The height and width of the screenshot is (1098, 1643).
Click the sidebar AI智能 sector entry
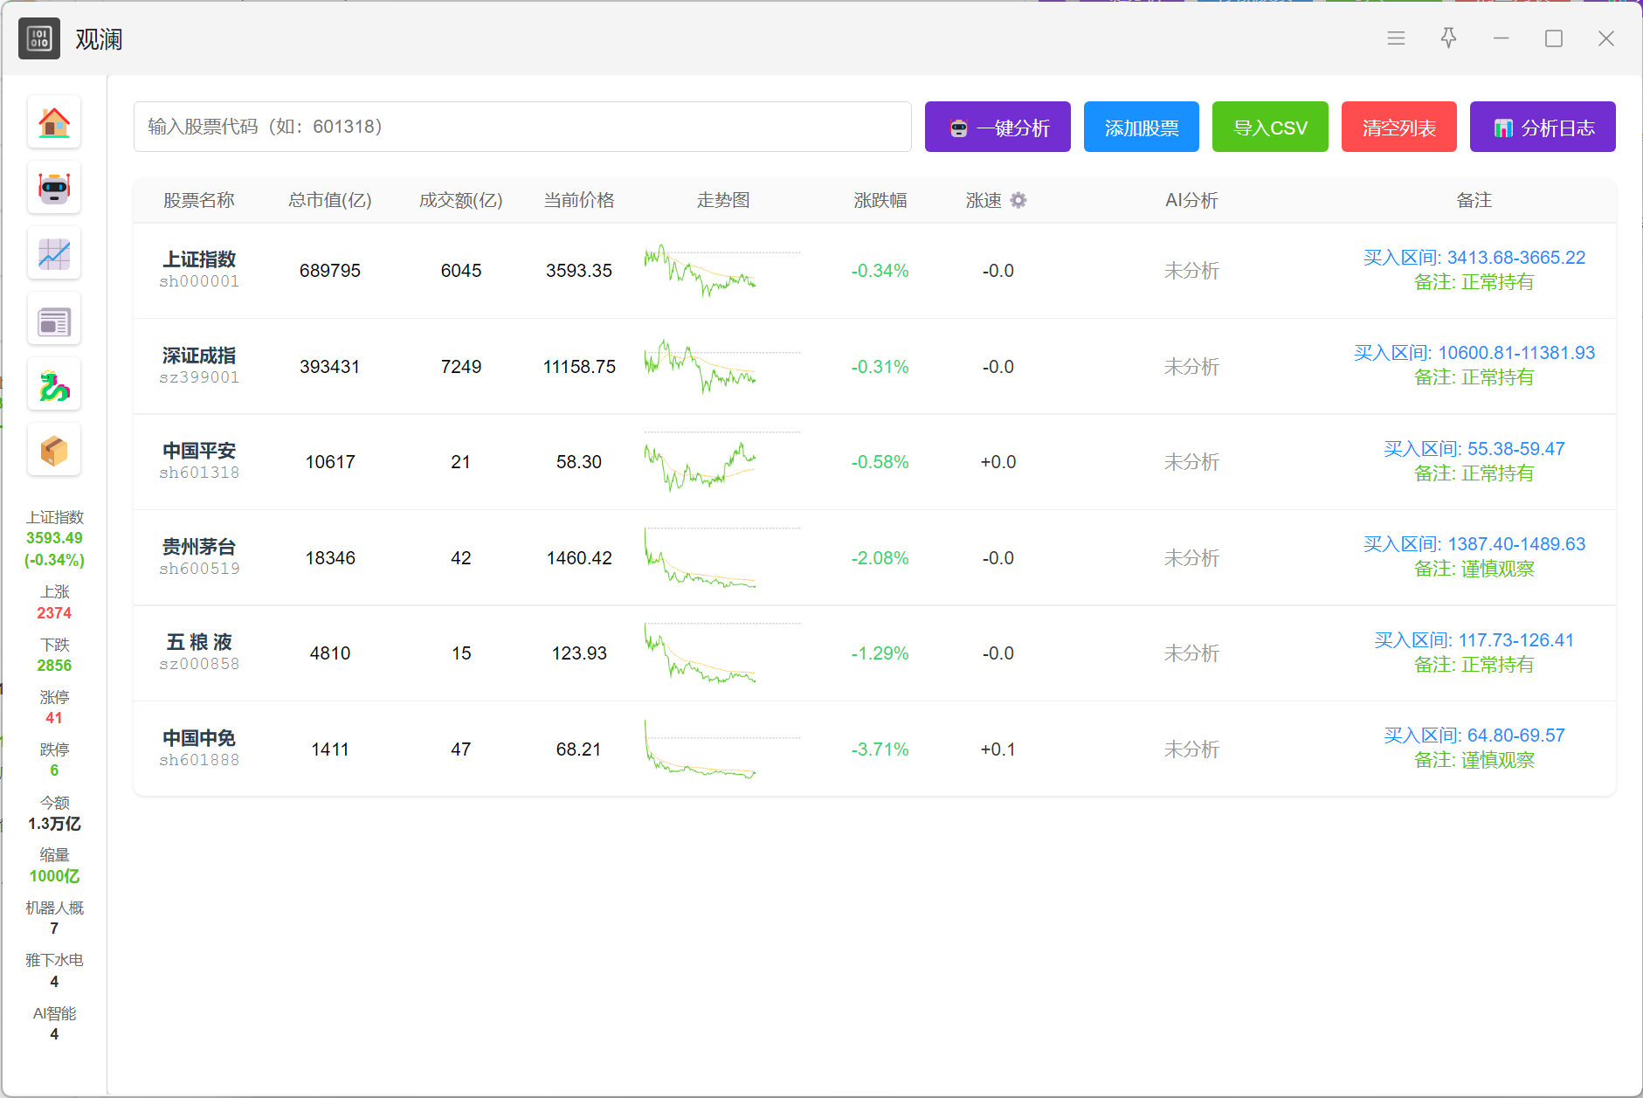54,1024
